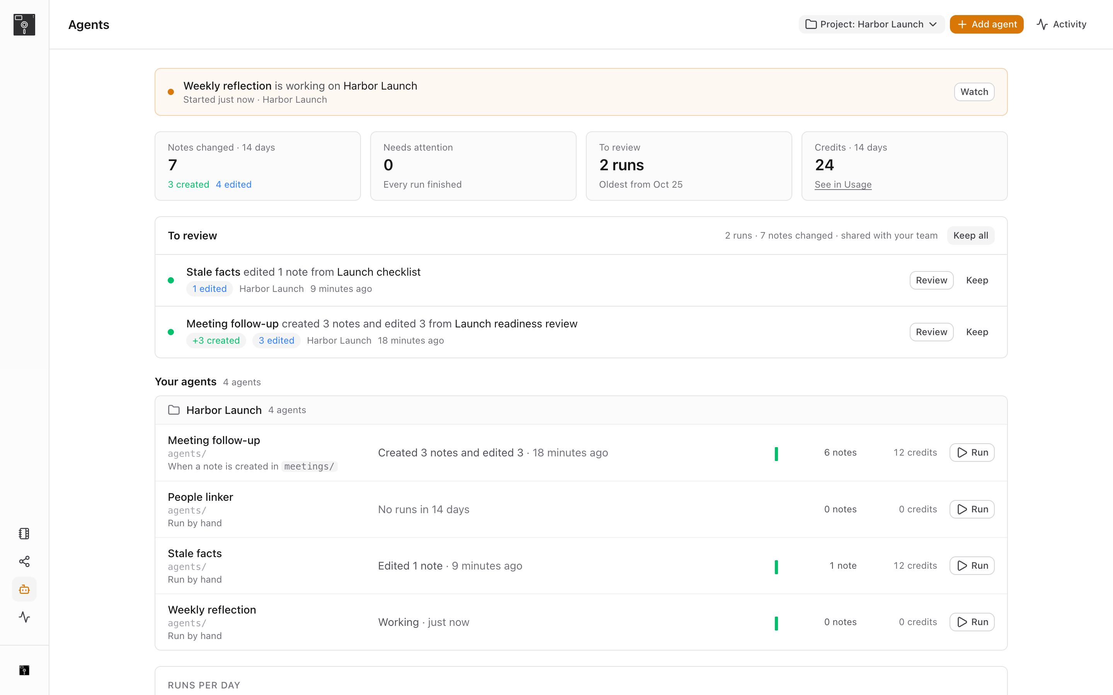The image size is (1113, 695).
Task: Click 'No runs in 14 days' text
Action: click(424, 509)
